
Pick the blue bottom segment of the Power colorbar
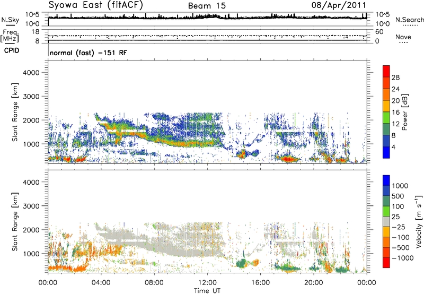(386, 152)
